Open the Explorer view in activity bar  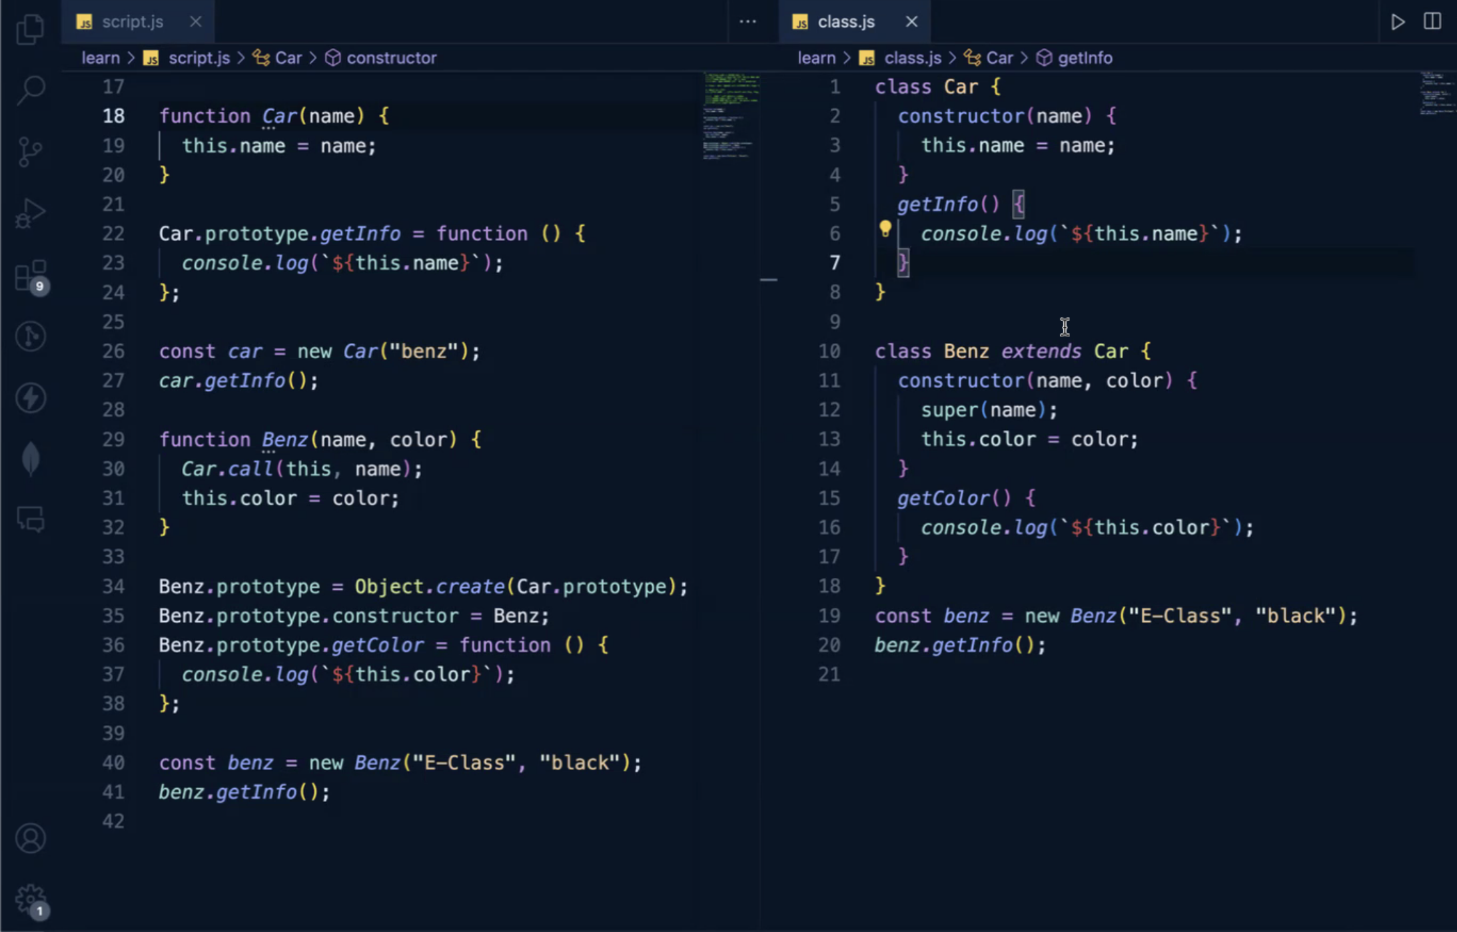(x=30, y=29)
